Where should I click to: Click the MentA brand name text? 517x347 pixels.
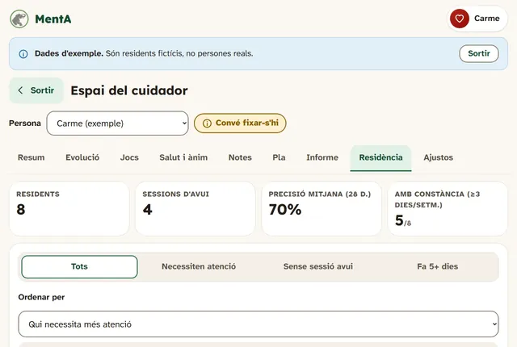53,19
